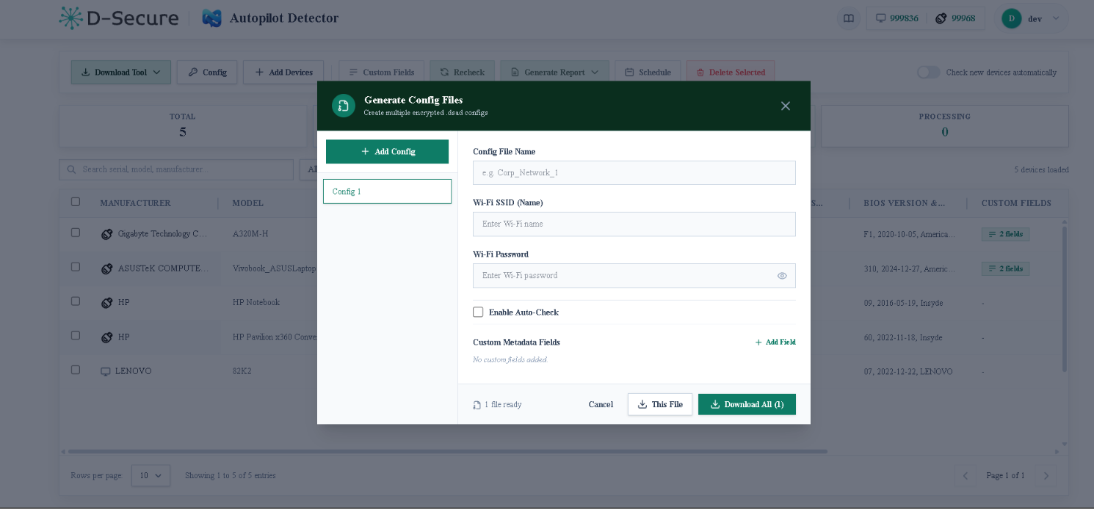Open 2 fields badge in ASUSTeK row
The height and width of the screenshot is (509, 1094).
click(x=1006, y=268)
